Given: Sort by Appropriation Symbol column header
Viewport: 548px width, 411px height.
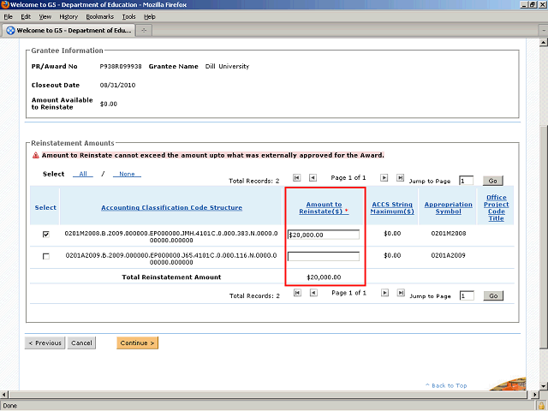Looking at the screenshot, I should coord(448,208).
